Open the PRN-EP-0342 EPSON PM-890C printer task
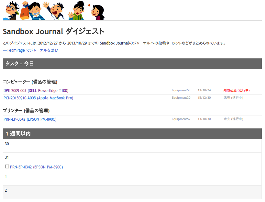This screenshot has width=265, height=202. pyautogui.click(x=30, y=119)
